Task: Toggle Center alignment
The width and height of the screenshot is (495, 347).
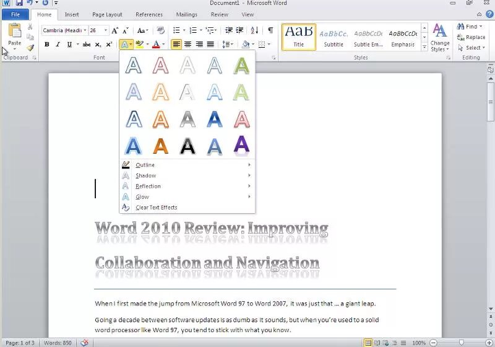Action: (188, 44)
